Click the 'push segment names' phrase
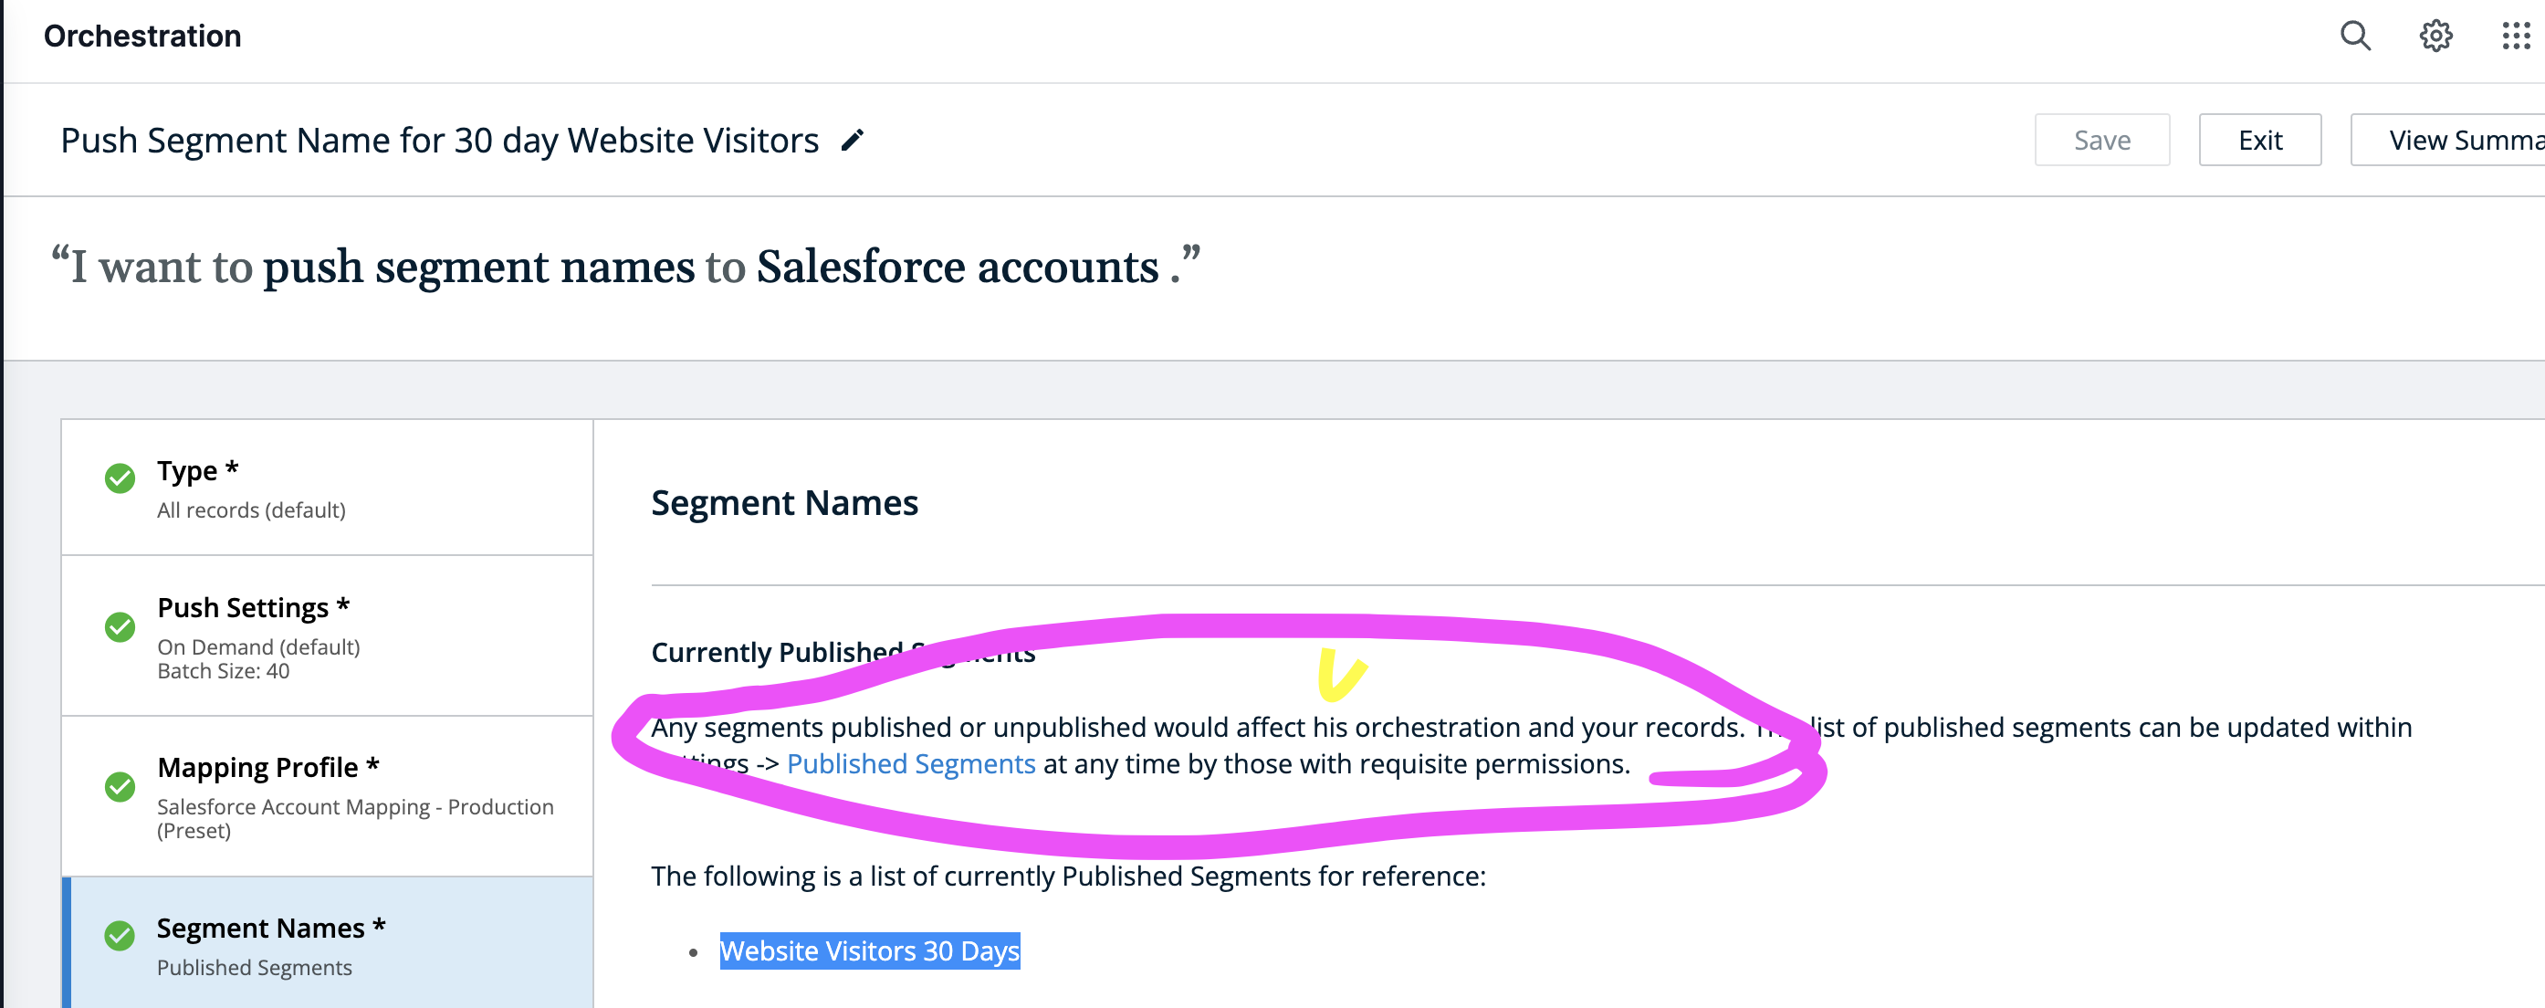 tap(479, 268)
